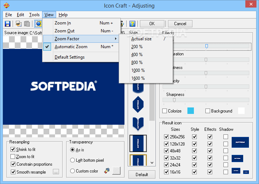Click the OK button
Image resolution: width=259 pixels, height=184 pixels.
(152, 24)
